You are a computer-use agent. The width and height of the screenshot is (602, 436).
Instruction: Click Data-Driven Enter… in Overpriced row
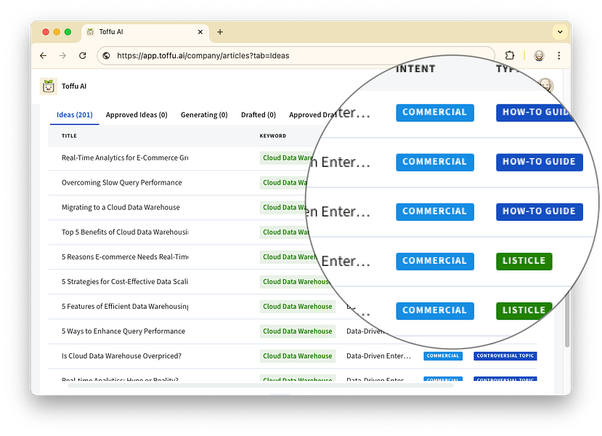click(x=378, y=356)
